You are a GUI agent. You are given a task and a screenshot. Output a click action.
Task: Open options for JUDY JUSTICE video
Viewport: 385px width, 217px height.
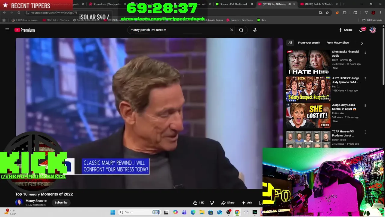coord(365,79)
